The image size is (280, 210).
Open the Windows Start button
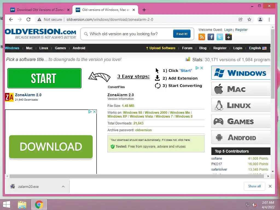point(7,205)
